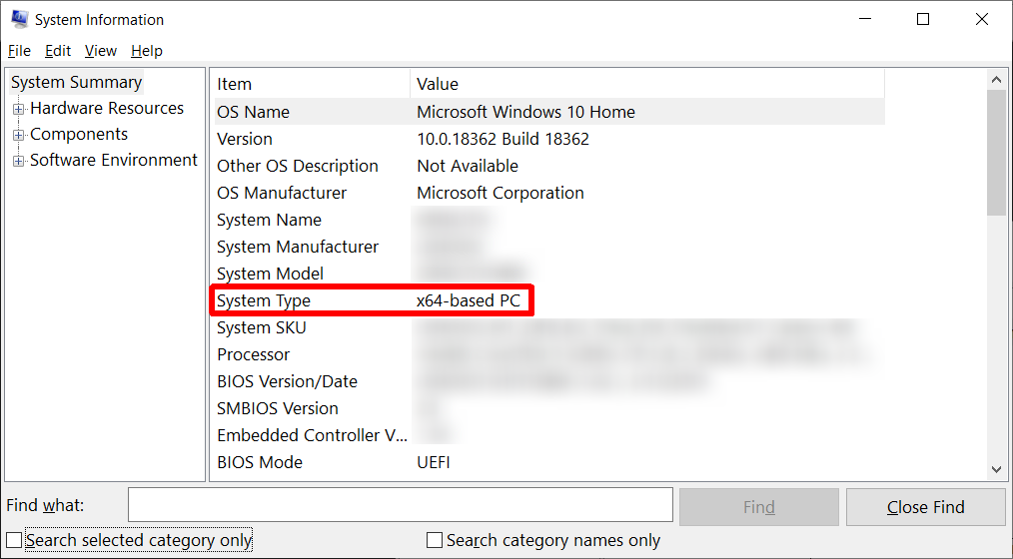Click the Find button
The height and width of the screenshot is (559, 1013).
(759, 507)
